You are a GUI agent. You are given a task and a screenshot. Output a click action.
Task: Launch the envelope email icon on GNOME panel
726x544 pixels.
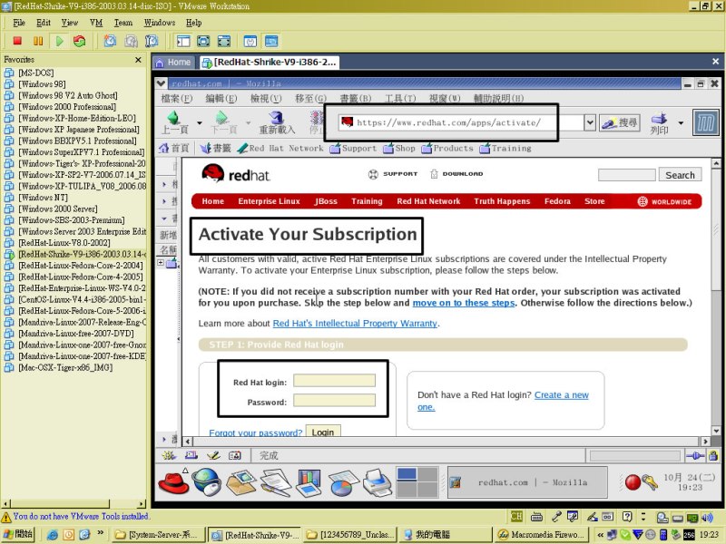[x=240, y=482]
